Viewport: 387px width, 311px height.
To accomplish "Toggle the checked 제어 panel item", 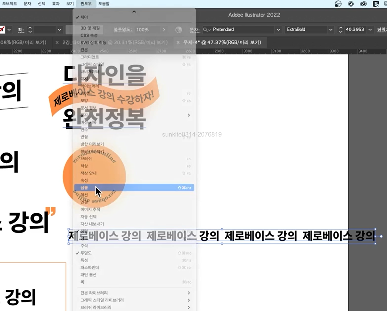I will (x=134, y=17).
